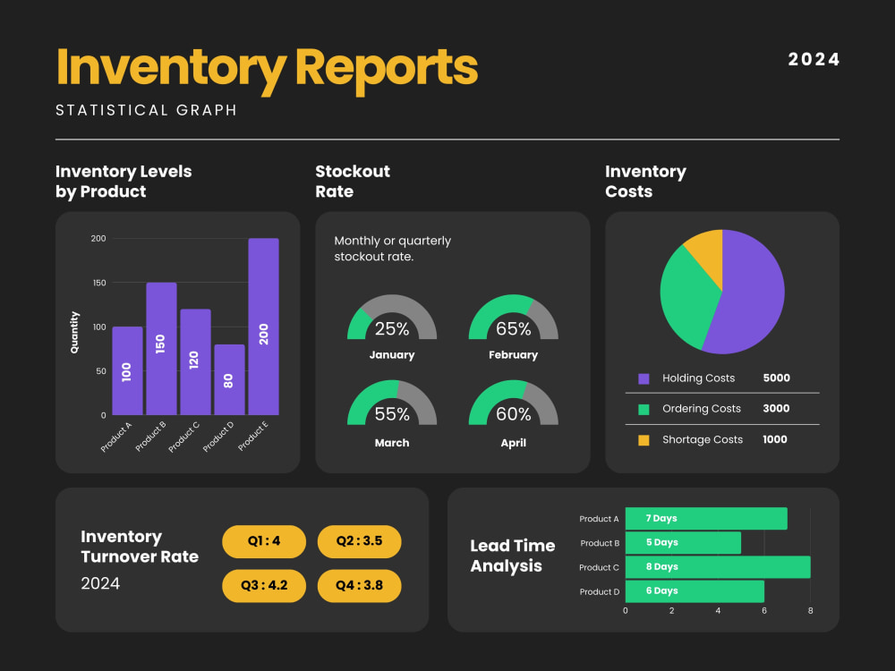Click the yellow Shortage Costs legend swatch
895x671 pixels.
coord(644,440)
